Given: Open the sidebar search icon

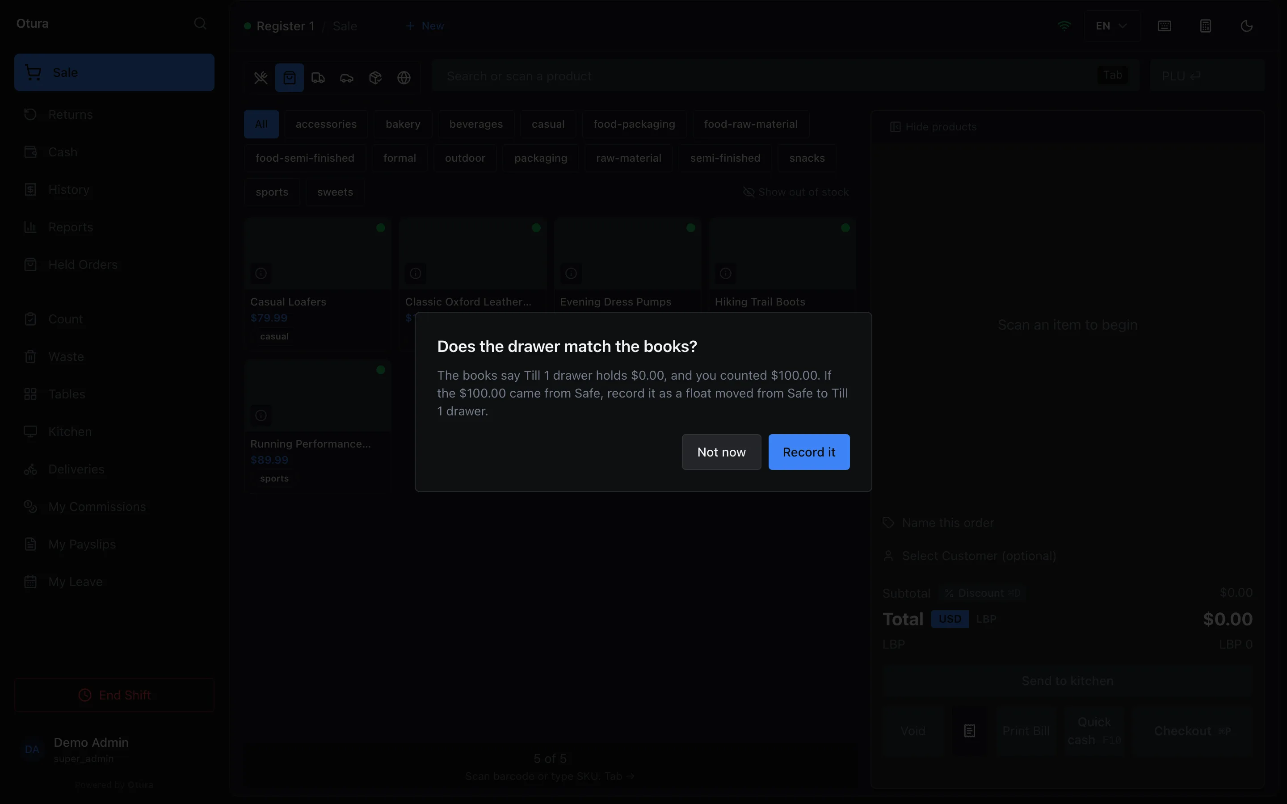Looking at the screenshot, I should 200,23.
